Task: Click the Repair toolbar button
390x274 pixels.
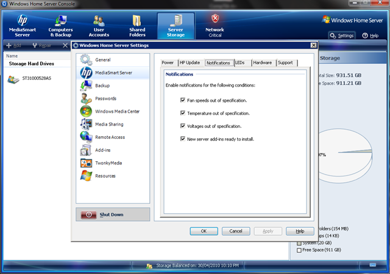Action: tap(42, 46)
